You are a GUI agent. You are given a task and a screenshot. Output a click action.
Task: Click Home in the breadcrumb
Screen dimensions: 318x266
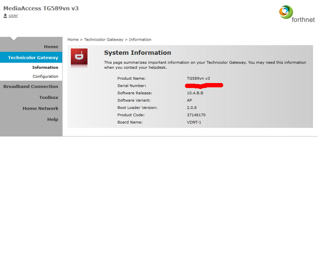[x=73, y=40]
